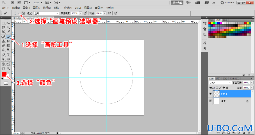
Task: Click the red foreground color swatch
Action: [4, 74]
